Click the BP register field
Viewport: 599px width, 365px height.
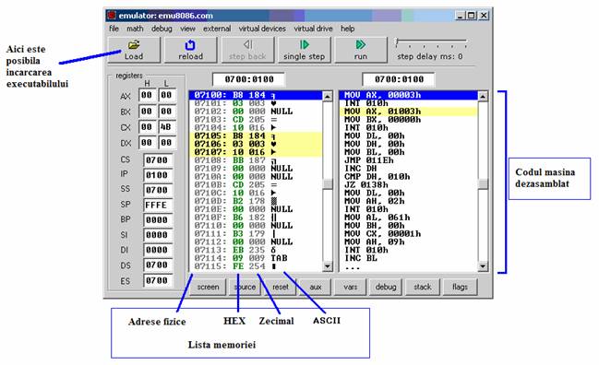pyautogui.click(x=157, y=220)
